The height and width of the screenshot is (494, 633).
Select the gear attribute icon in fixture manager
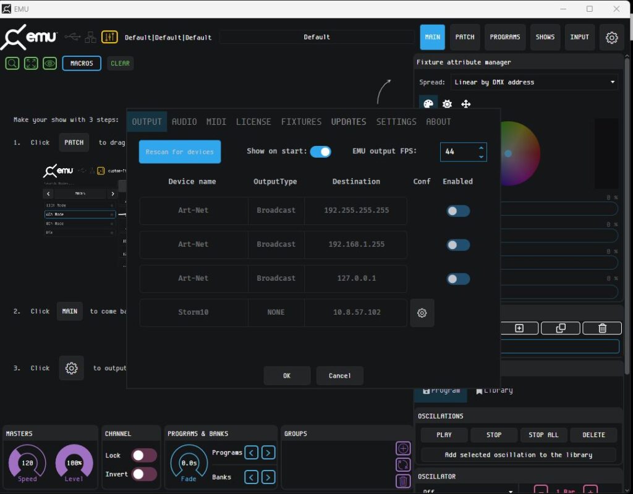coord(447,104)
